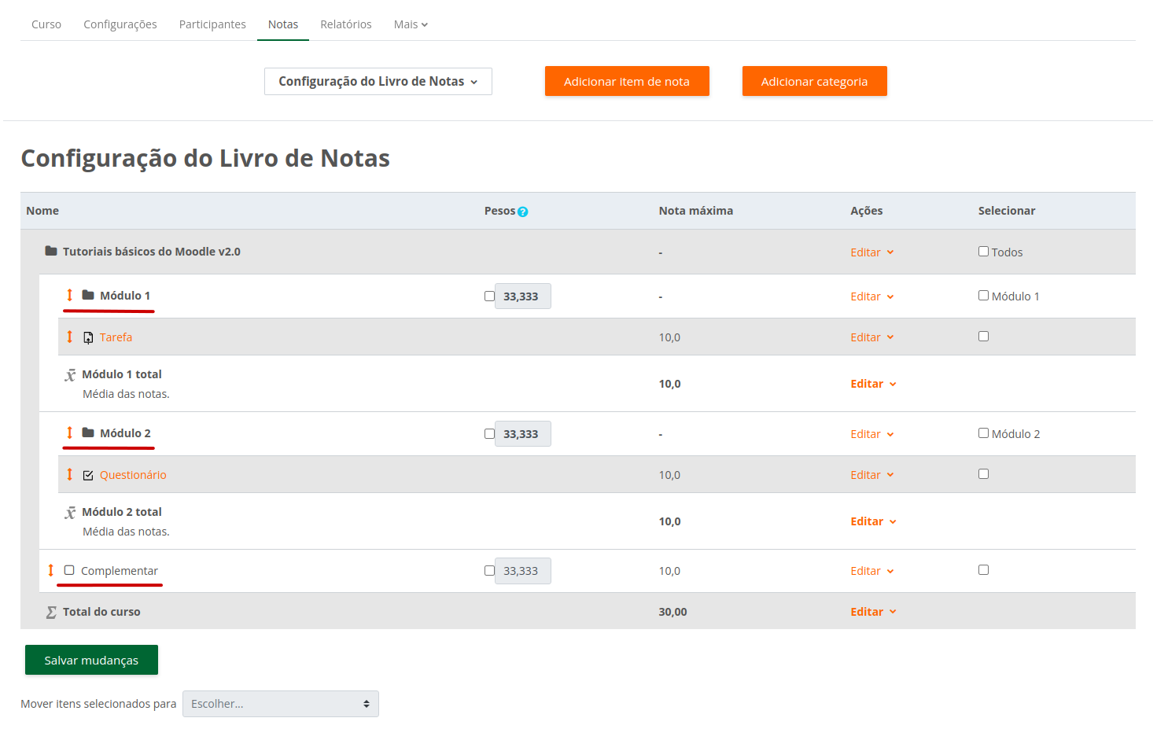Click the weight input field for Módulo 2
The width and height of the screenshot is (1157, 729).
pos(522,433)
